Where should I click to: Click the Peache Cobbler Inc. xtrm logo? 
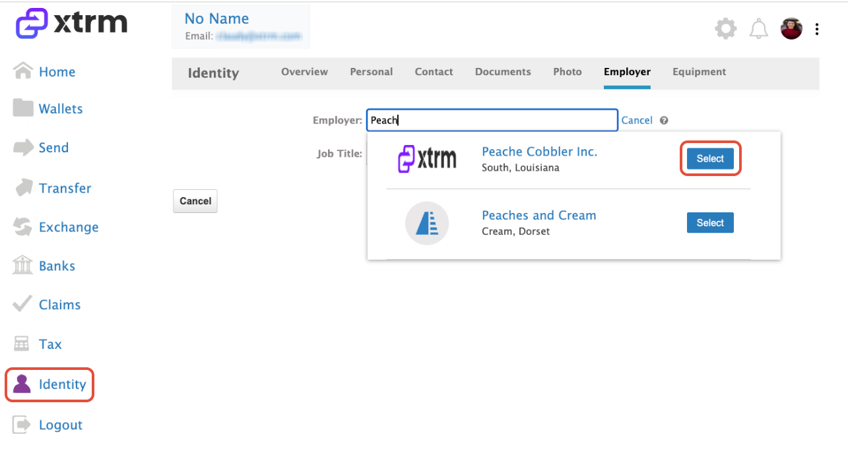(427, 159)
